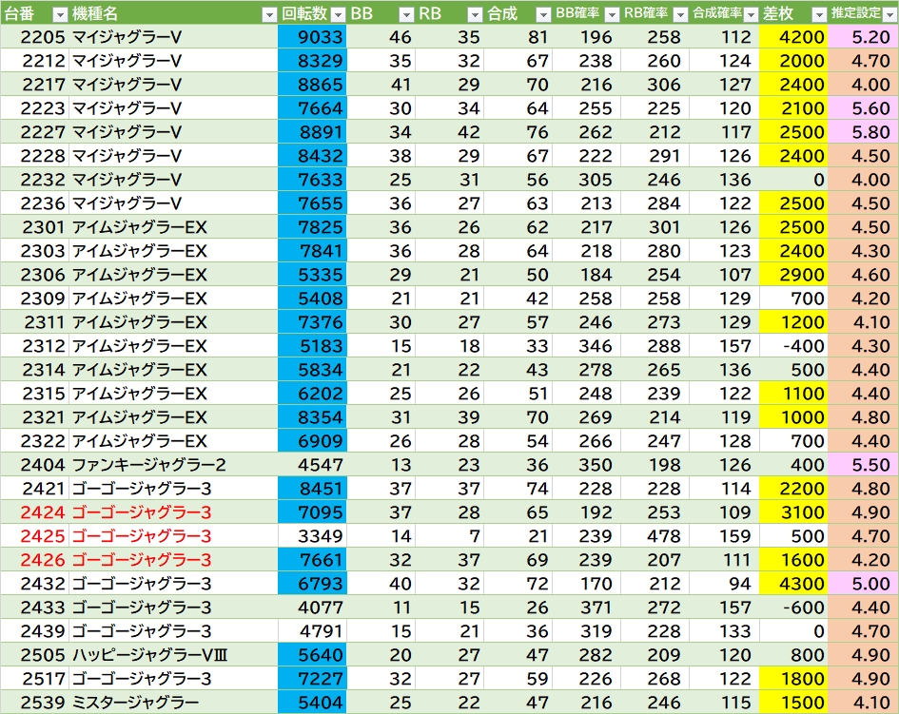Screen dimensions: 899x714
Task: Select machine number cell 2227
Action: (x=35, y=132)
